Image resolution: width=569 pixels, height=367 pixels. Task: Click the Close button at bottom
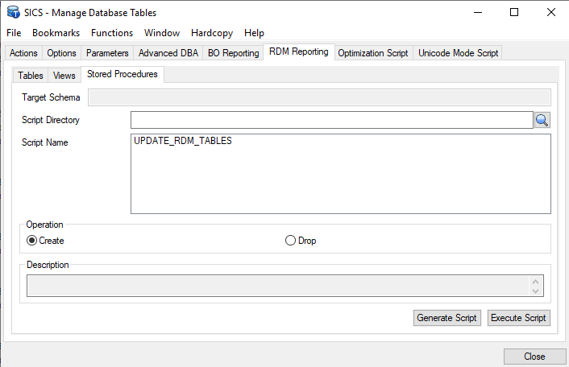534,357
